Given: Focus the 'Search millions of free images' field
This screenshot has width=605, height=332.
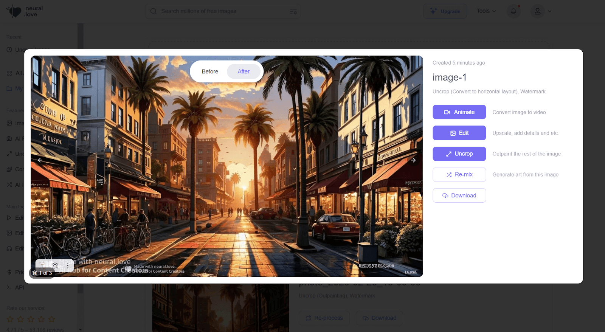Looking at the screenshot, I should [x=223, y=11].
